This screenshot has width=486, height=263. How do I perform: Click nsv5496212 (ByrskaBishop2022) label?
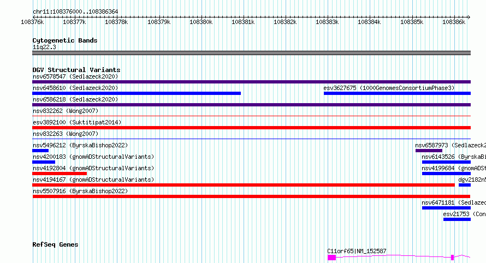tap(80, 145)
